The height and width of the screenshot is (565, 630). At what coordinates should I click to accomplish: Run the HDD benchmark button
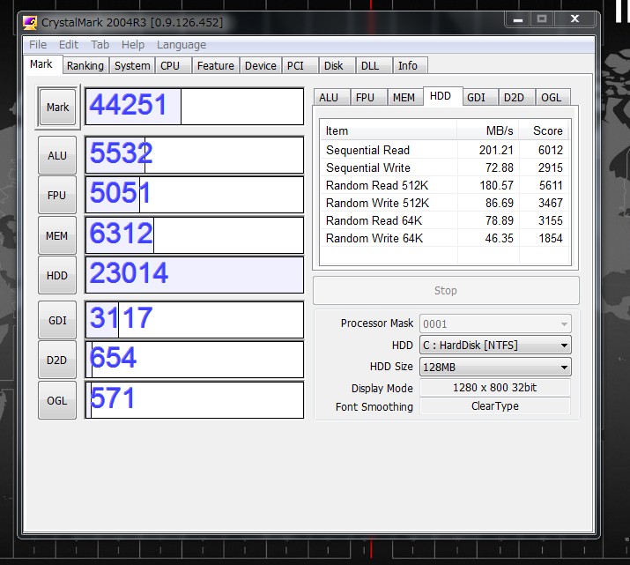point(57,276)
